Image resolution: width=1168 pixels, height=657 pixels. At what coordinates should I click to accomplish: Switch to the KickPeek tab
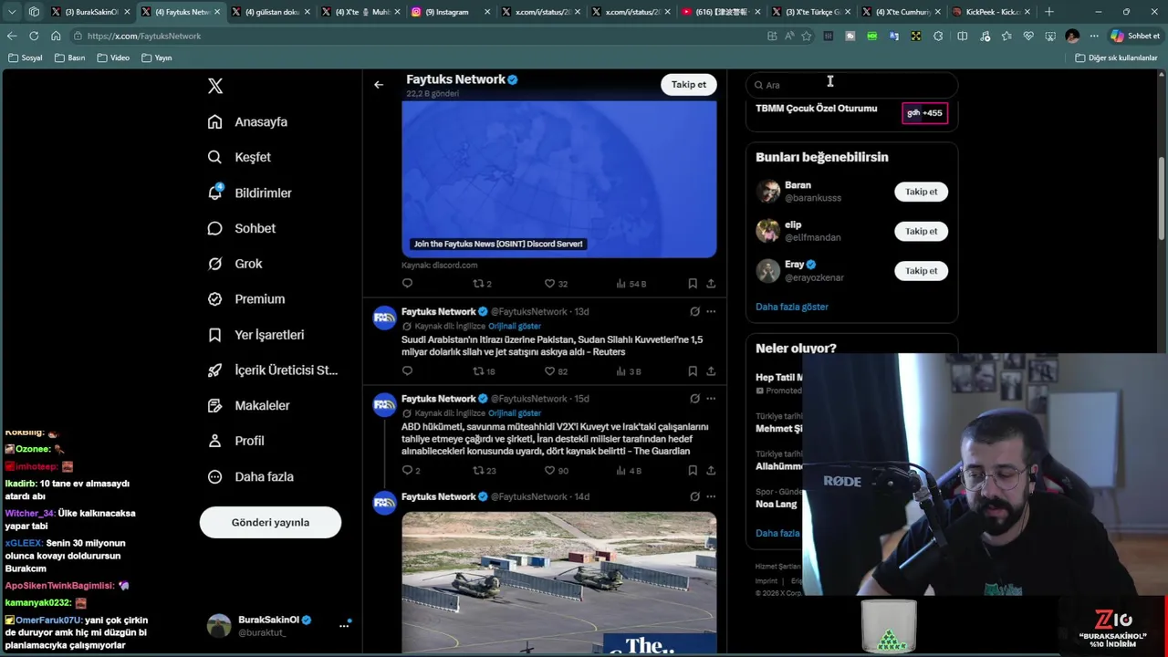point(990,12)
